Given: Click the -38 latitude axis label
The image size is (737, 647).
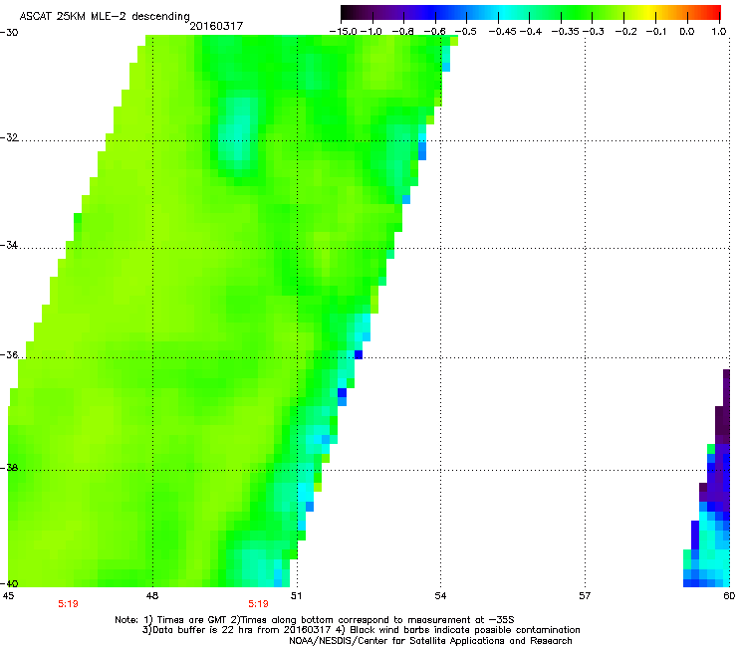Looking at the screenshot, I should pos(9,468).
